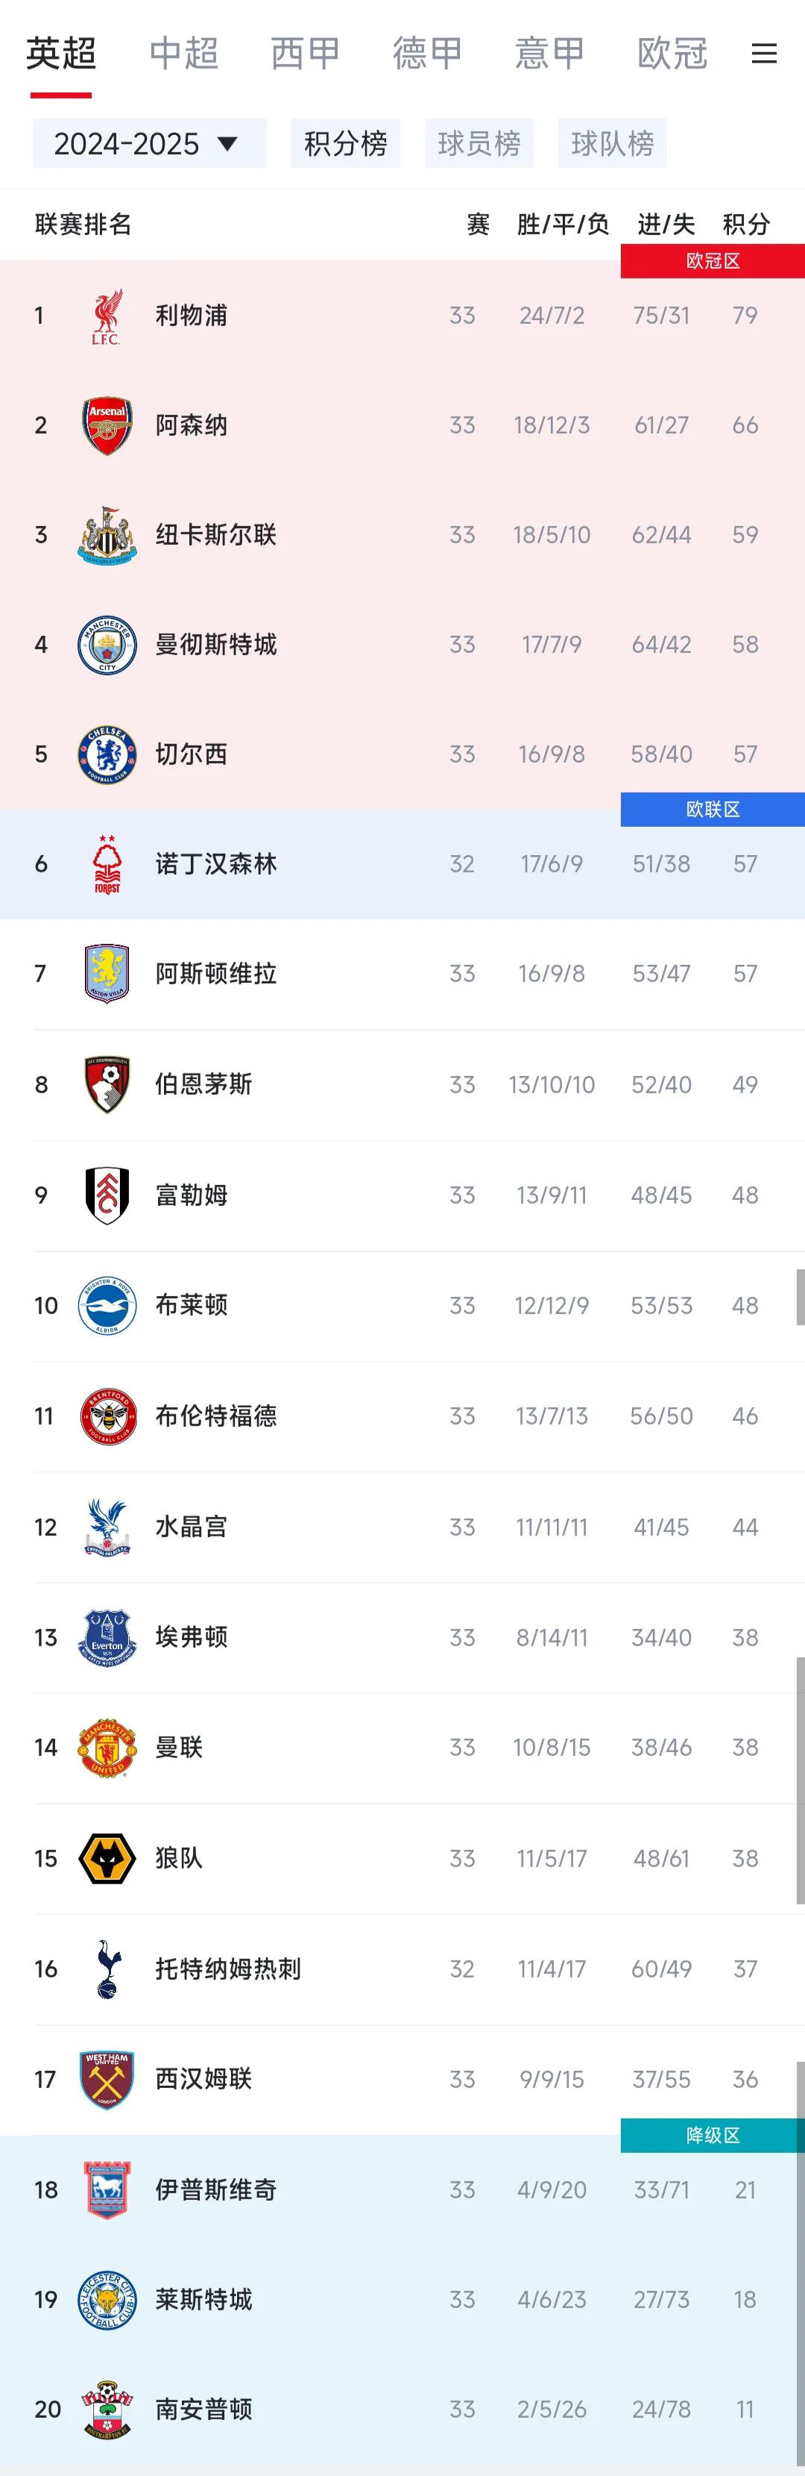Tap the Manchester United crest
The height and width of the screenshot is (2476, 805).
tap(107, 1748)
